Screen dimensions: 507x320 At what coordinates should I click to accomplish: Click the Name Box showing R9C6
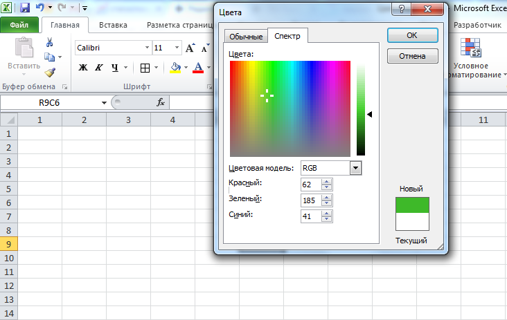point(49,103)
